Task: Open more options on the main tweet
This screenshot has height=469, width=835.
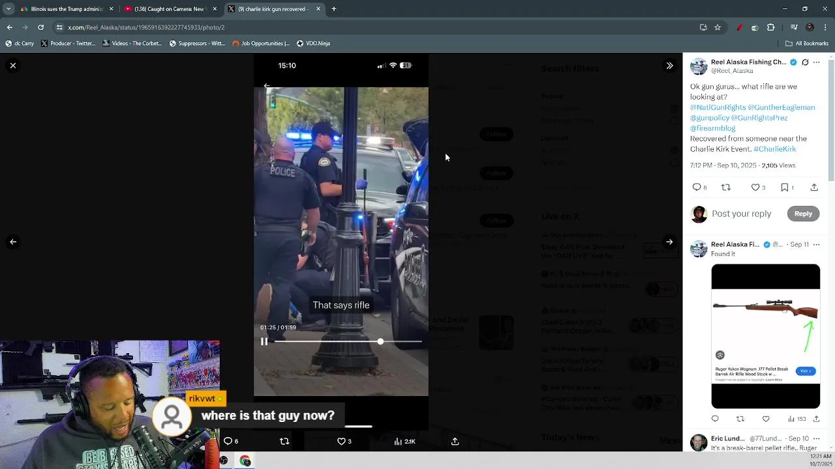Action: (816, 63)
